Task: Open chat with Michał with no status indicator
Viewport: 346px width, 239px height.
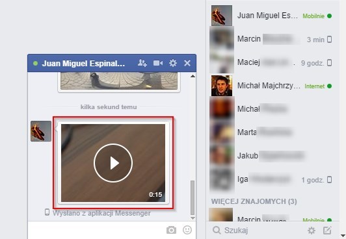Action: 272,109
